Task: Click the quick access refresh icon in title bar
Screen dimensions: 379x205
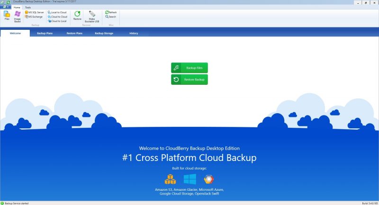Action: point(8,2)
